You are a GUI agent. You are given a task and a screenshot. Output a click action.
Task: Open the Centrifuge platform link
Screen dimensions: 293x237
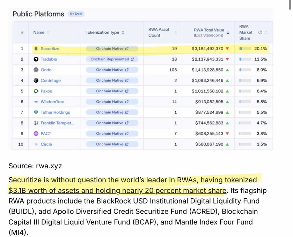click(51, 81)
